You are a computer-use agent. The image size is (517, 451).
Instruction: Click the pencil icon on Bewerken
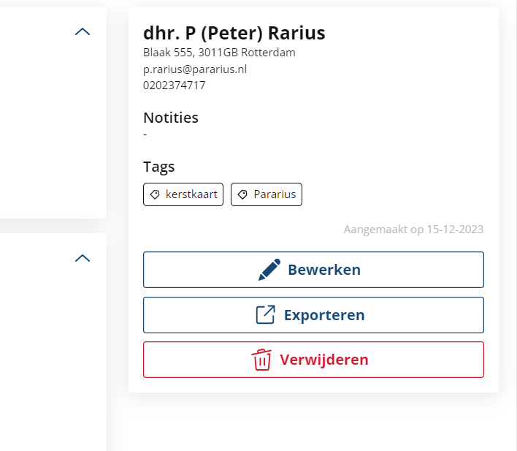coord(269,270)
